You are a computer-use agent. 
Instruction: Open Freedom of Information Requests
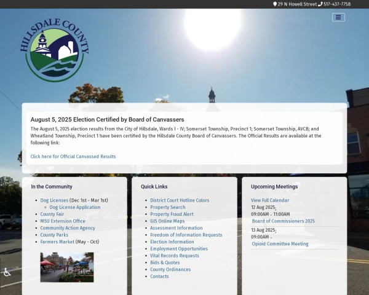[186, 235]
